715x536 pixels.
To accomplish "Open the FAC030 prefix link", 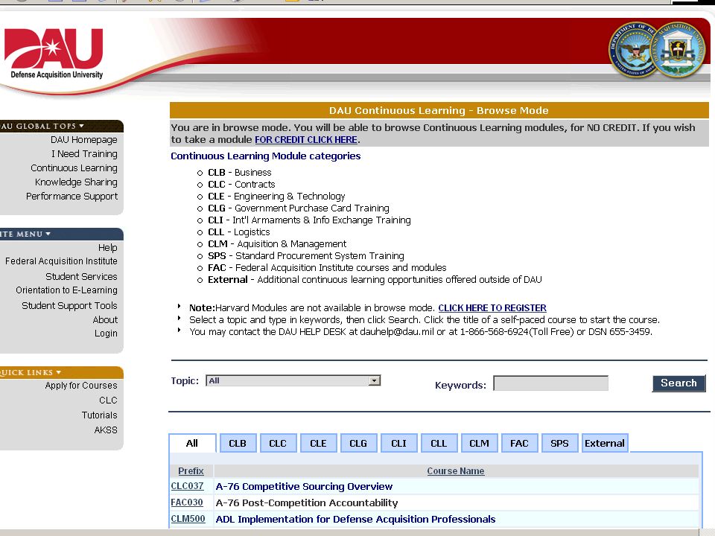I will coord(187,502).
